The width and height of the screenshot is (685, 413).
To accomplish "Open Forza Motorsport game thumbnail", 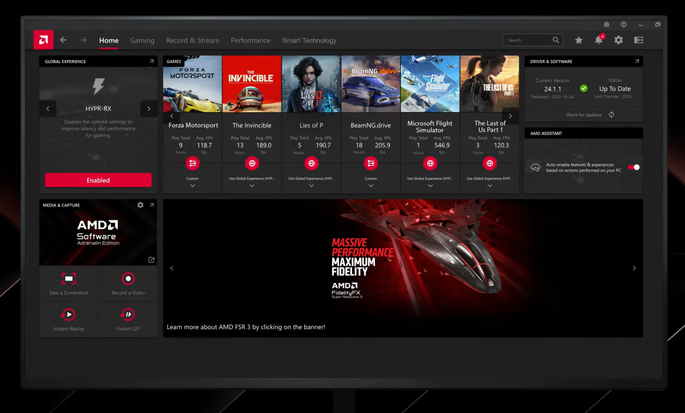I will [x=193, y=84].
